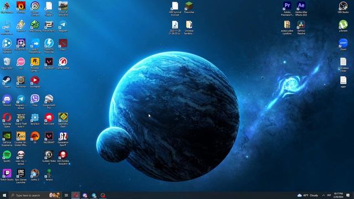
Task: Select the 2023-11-28 audio file
Action: [x=175, y=27]
